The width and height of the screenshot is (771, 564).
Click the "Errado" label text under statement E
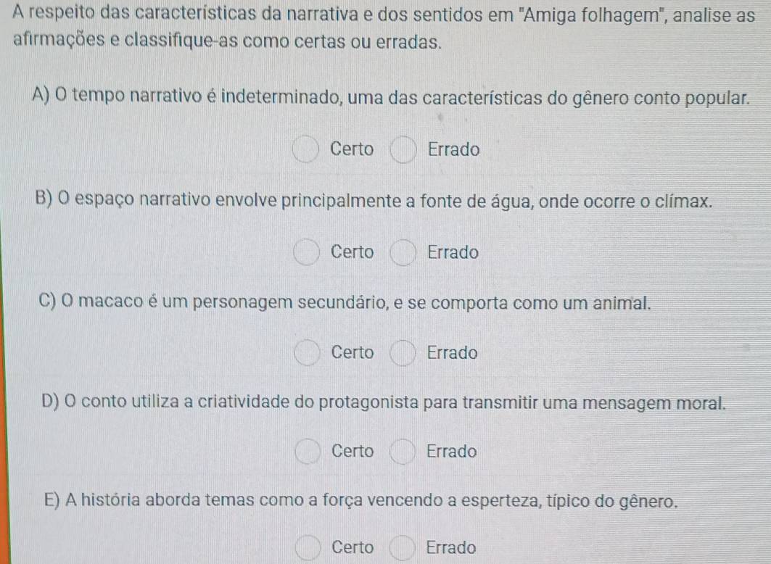(x=452, y=547)
